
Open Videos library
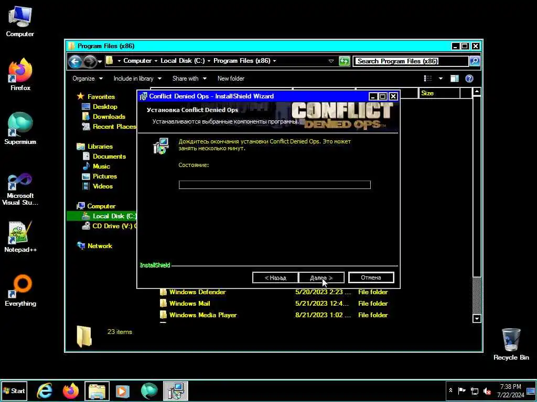pyautogui.click(x=103, y=186)
